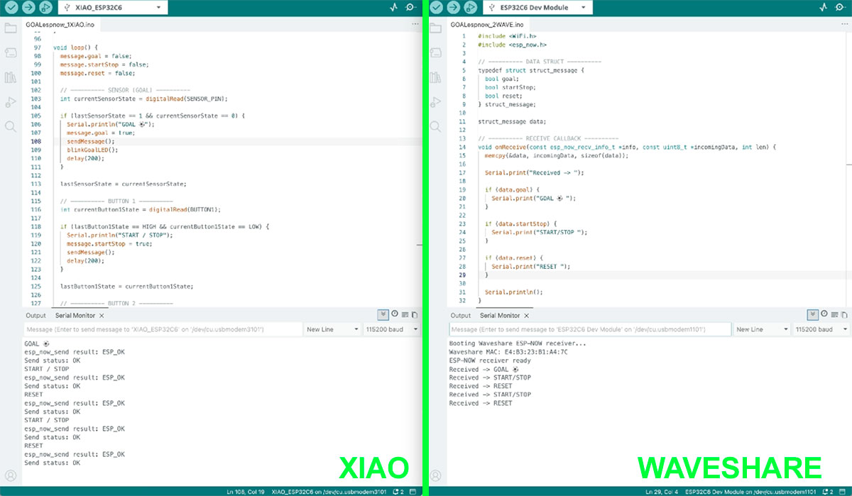This screenshot has height=496, width=852.
Task: Open the Serial Monitor icon, Waveshare window
Action: click(x=839, y=7)
